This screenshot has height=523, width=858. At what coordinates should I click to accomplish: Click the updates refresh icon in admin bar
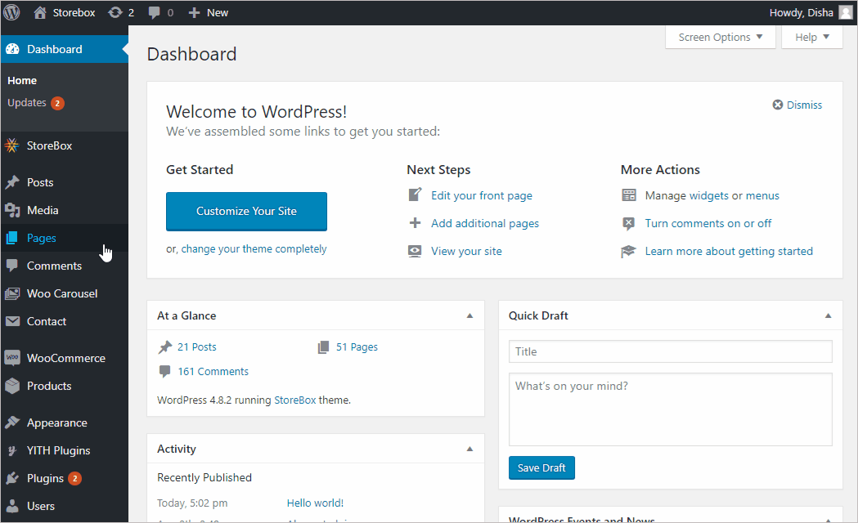pyautogui.click(x=115, y=12)
